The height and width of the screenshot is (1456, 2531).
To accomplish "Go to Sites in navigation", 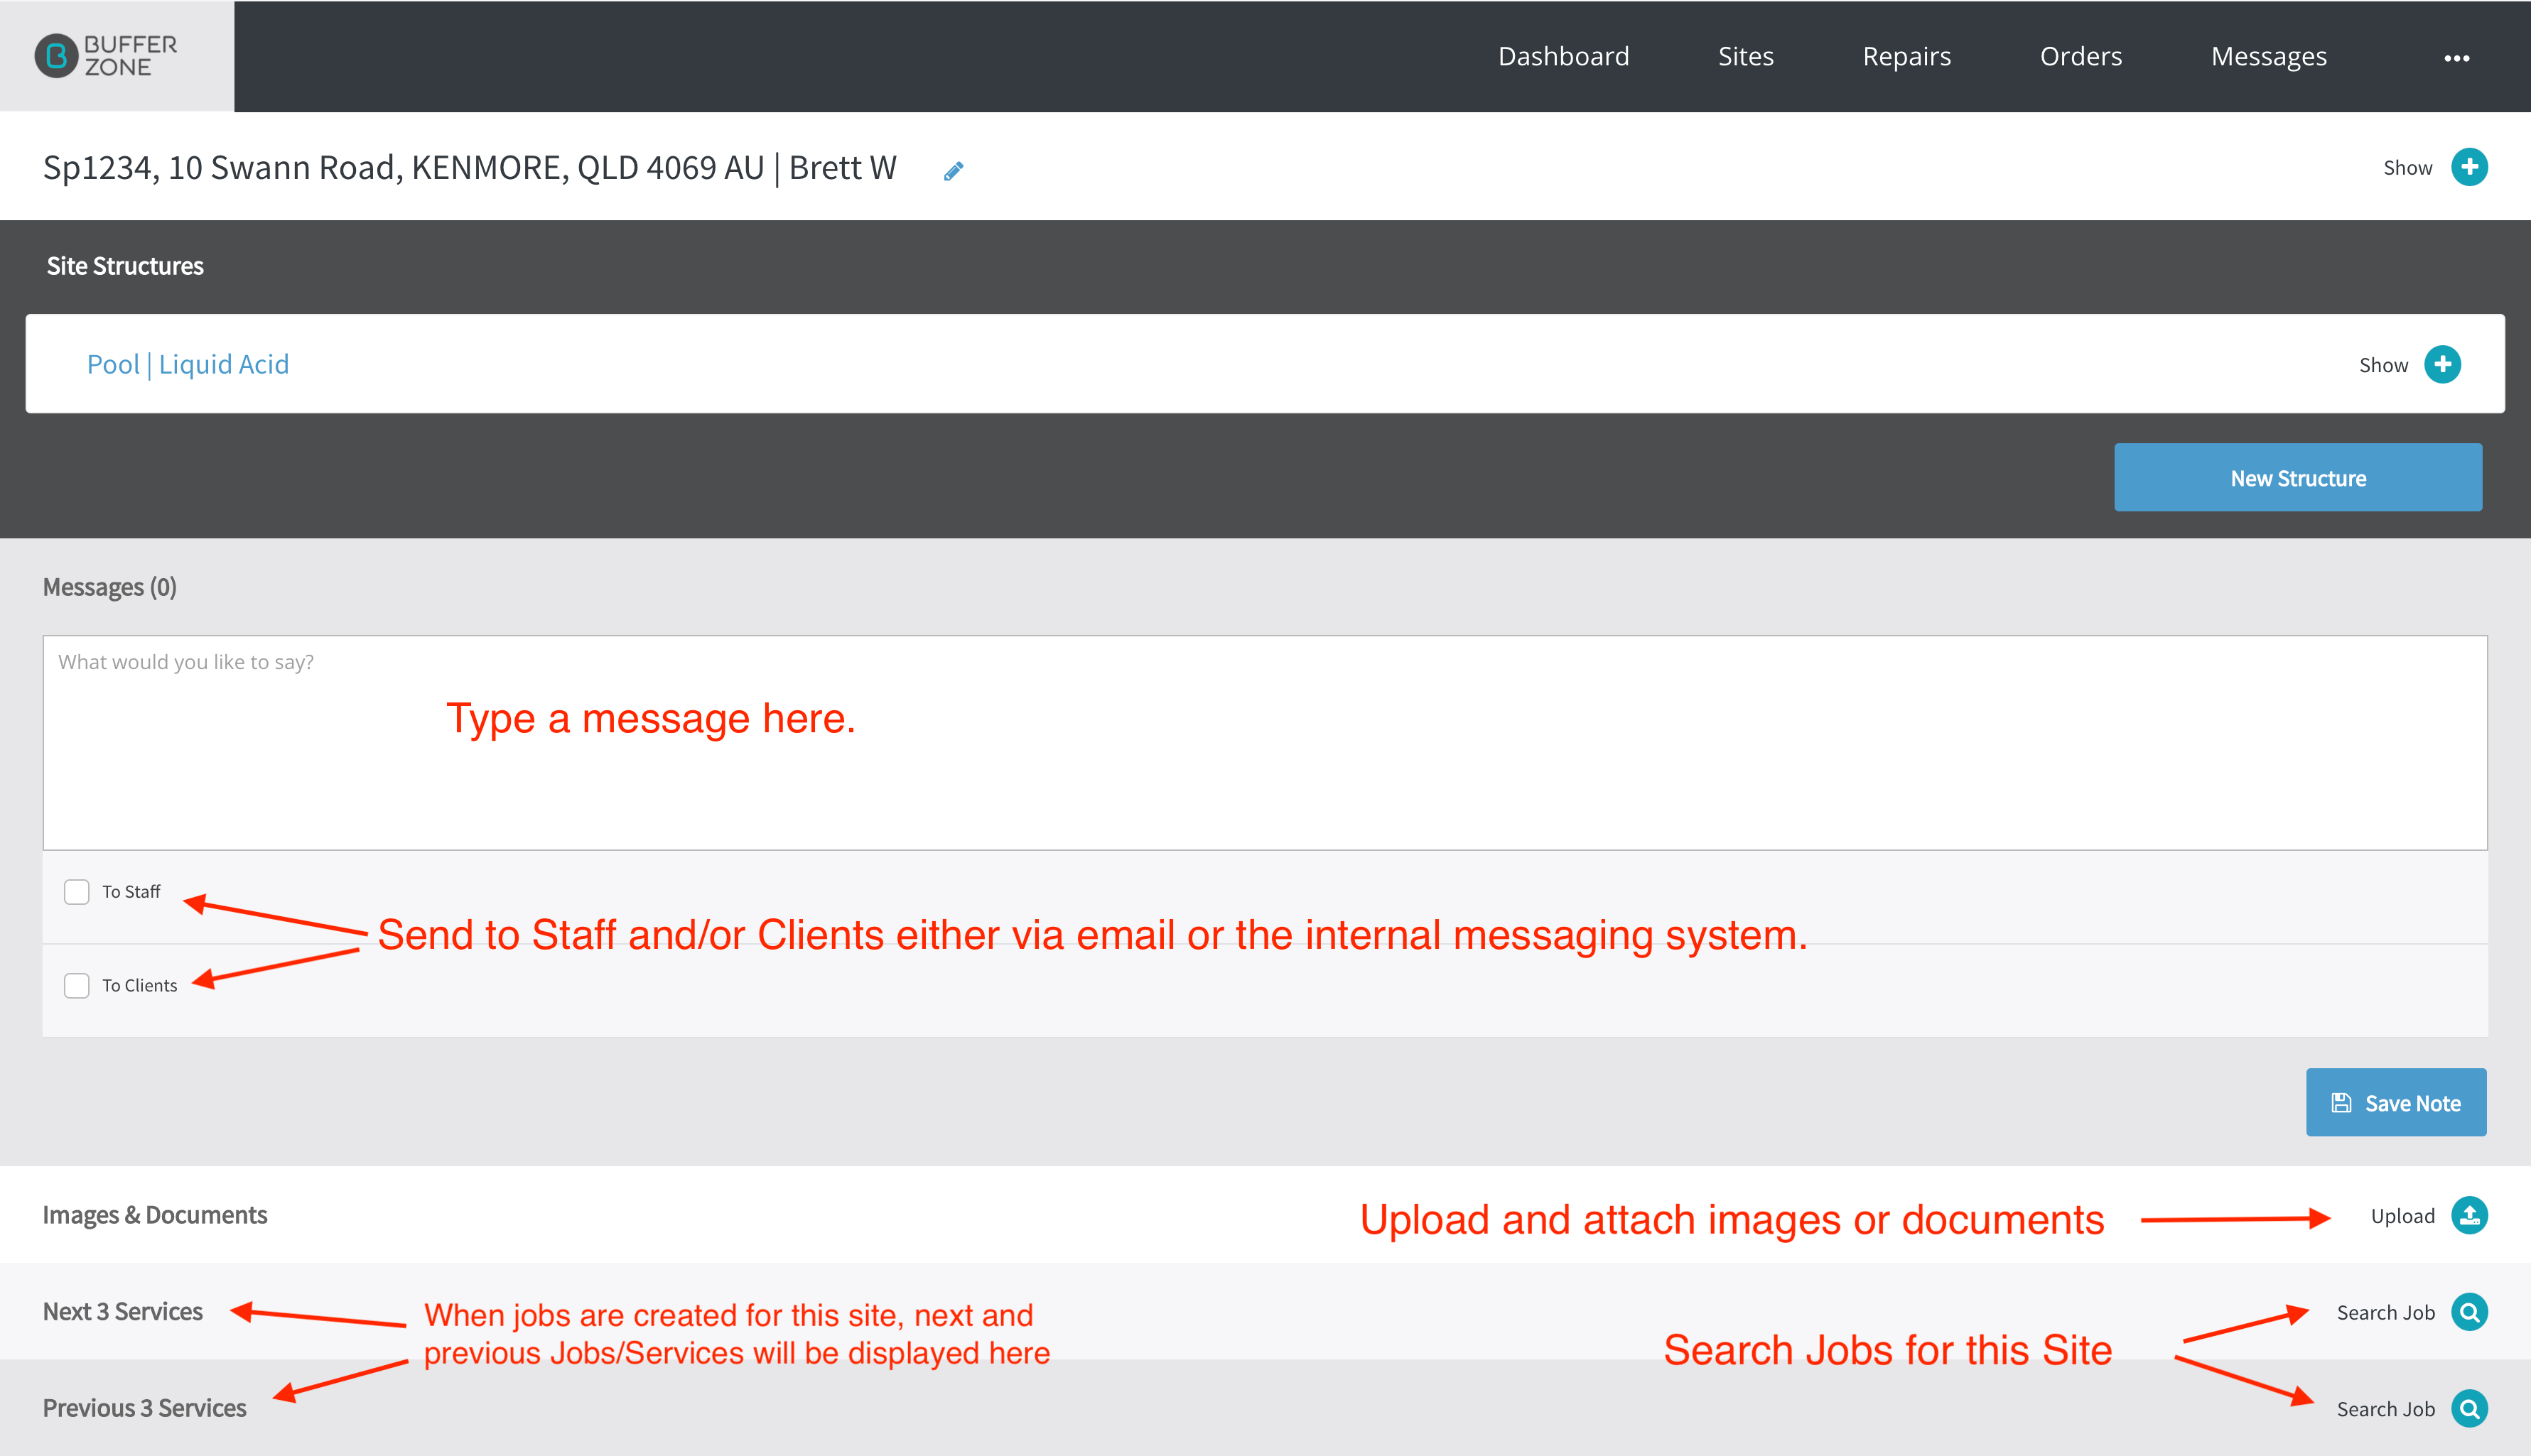I will (1746, 56).
